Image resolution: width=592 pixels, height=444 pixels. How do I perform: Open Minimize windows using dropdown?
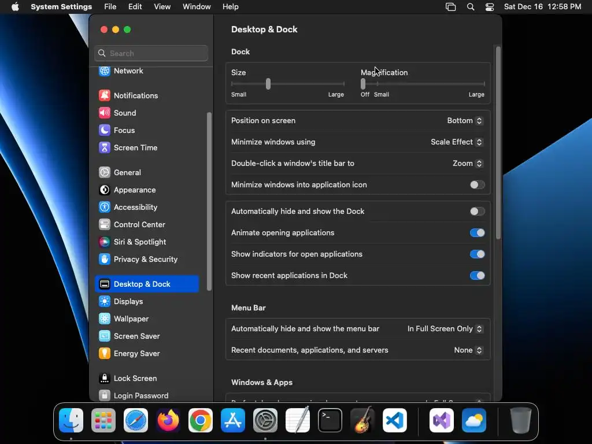(457, 142)
